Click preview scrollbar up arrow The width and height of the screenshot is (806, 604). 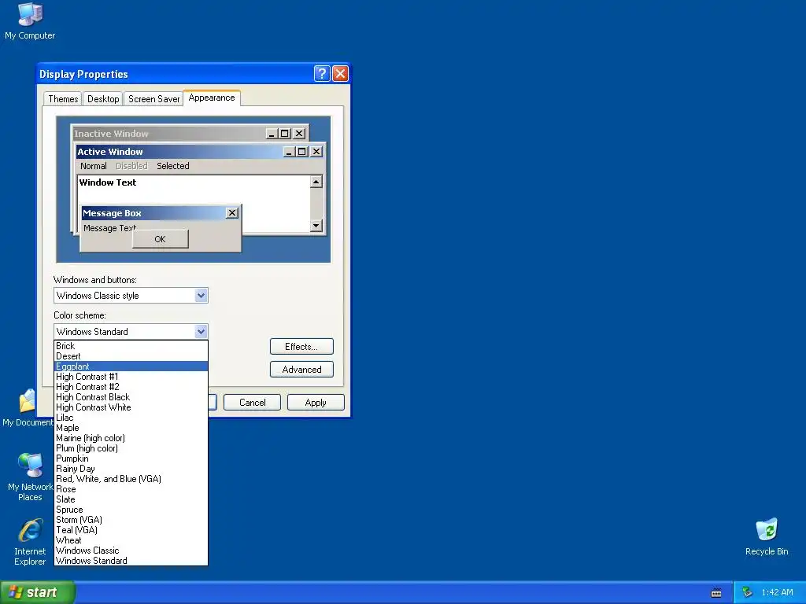tap(316, 182)
